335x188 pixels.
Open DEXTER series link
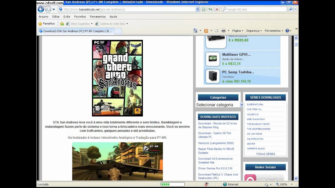(251, 144)
